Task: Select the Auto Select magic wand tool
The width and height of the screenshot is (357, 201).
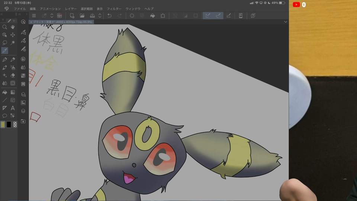Action: click(x=13, y=42)
